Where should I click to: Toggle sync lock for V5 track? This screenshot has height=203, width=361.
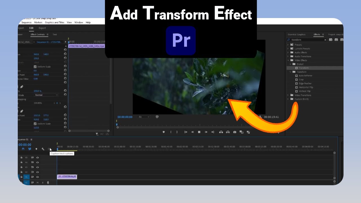(x=32, y=158)
